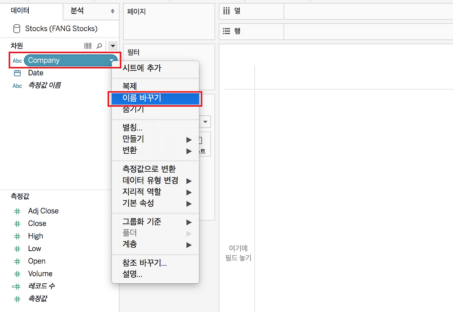Viewport: 453px width, 312px height.
Task: Click the number icon beside Adj Close
Action: click(x=17, y=211)
